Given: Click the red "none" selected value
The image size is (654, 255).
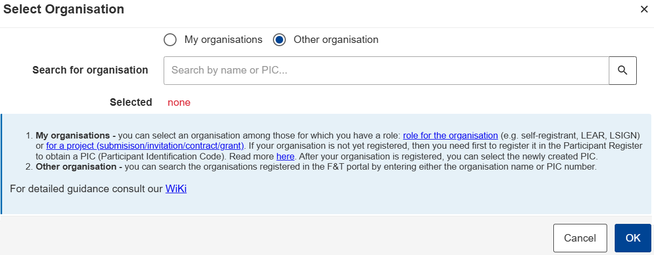Looking at the screenshot, I should 179,103.
